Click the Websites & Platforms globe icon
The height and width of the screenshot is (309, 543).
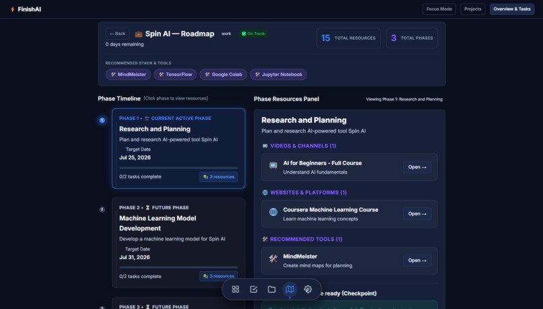(x=265, y=193)
